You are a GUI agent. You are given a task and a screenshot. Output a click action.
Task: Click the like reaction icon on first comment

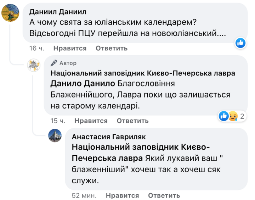click(x=240, y=43)
